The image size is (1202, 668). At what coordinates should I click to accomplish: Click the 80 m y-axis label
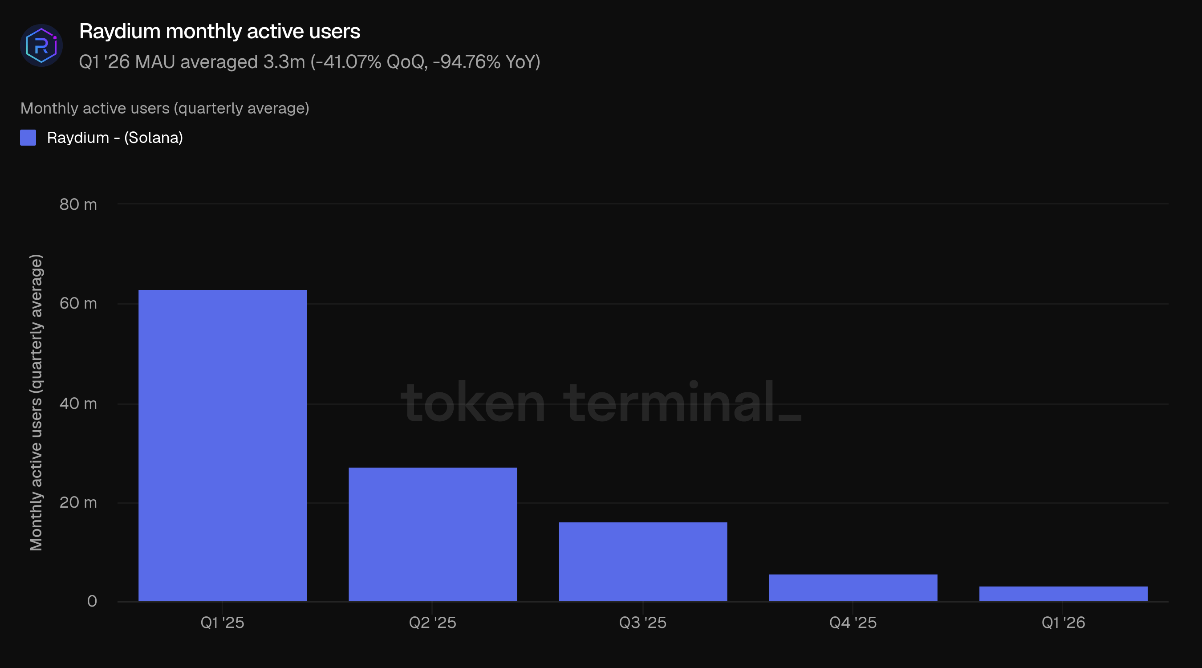[78, 204]
